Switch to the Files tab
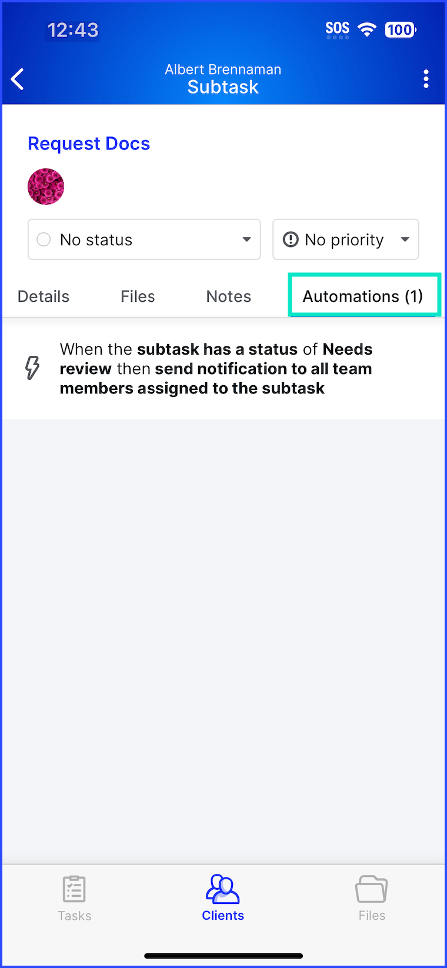This screenshot has width=447, height=968. click(x=138, y=296)
